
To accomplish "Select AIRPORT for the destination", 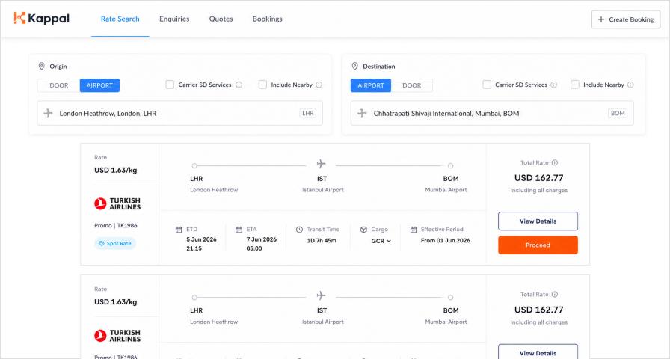I will tap(371, 85).
